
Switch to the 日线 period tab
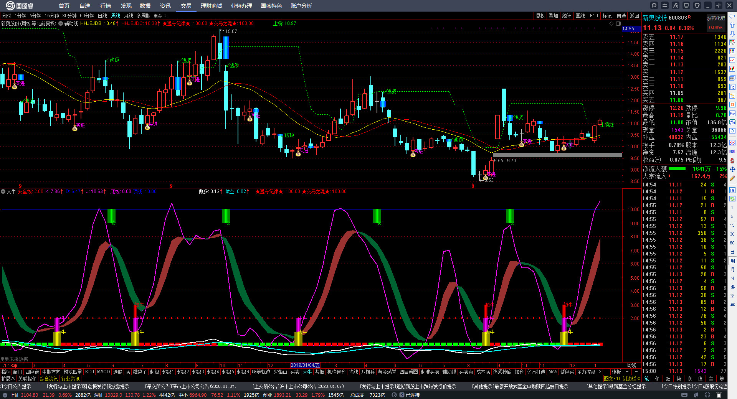click(x=102, y=16)
